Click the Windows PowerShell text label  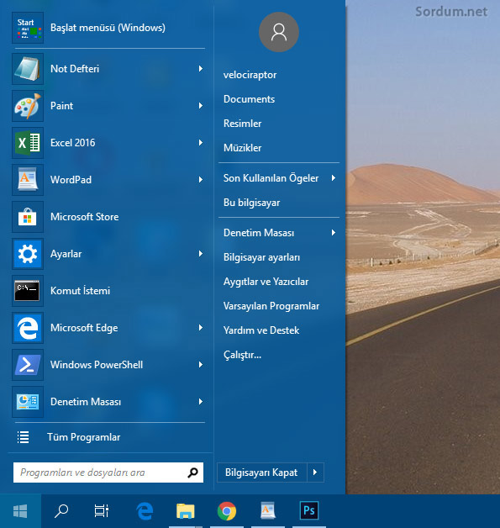click(x=97, y=365)
